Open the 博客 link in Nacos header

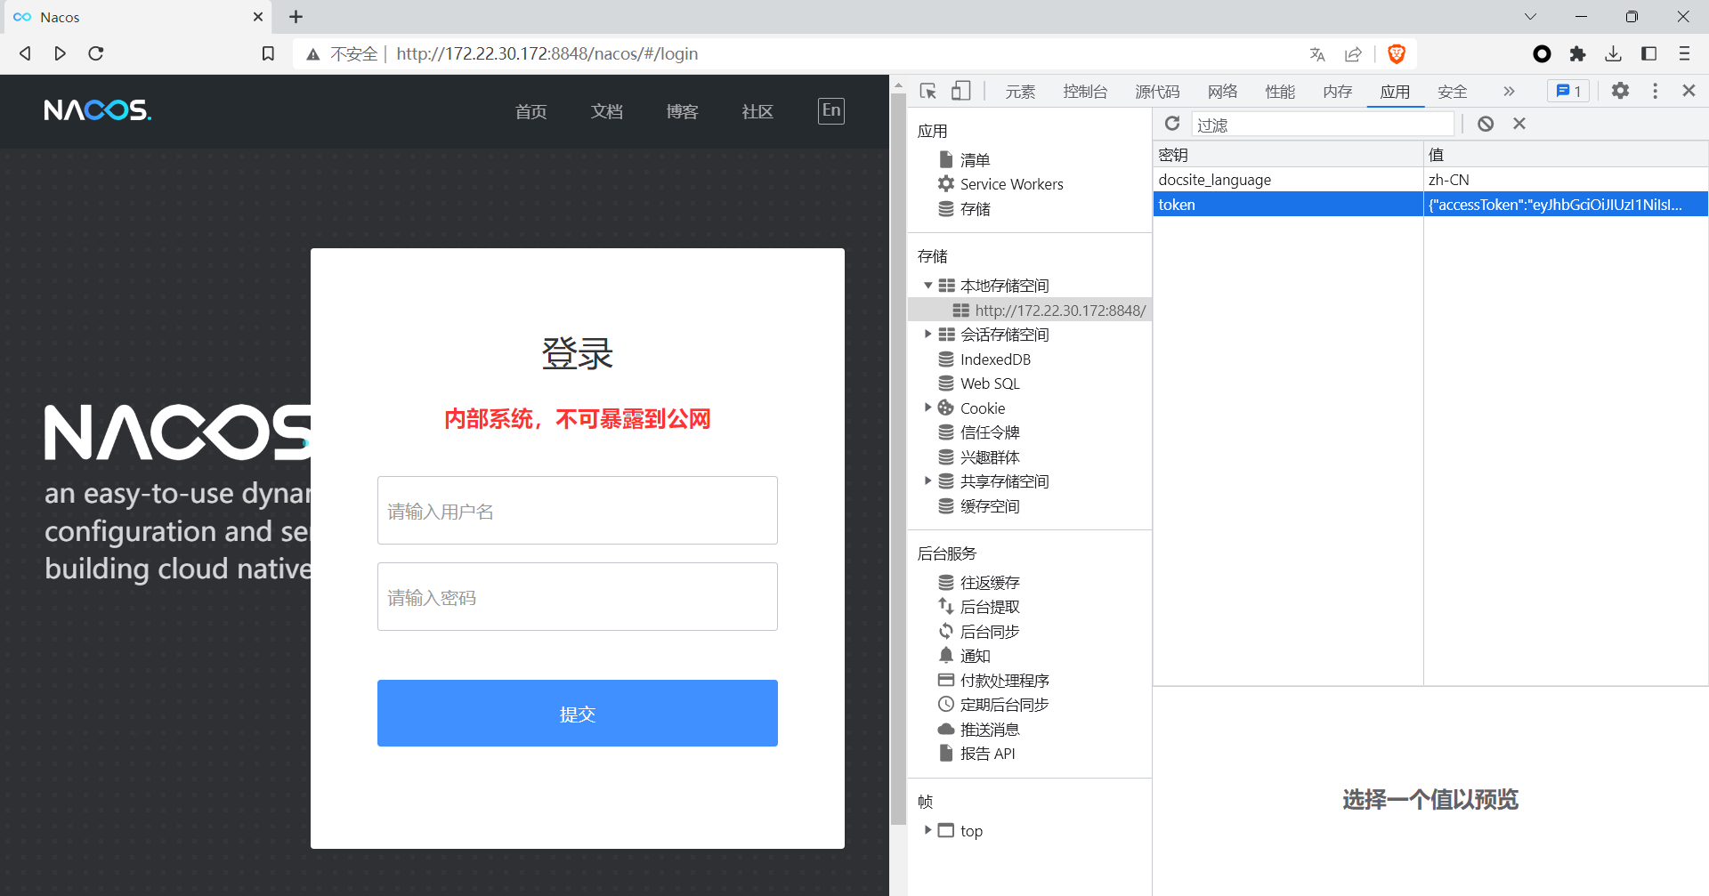click(683, 111)
